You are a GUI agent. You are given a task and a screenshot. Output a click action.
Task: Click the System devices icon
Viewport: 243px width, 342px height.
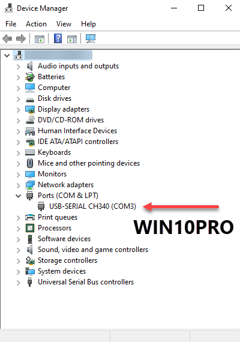(x=30, y=271)
